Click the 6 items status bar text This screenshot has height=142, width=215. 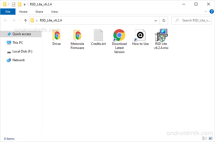pos(9,139)
